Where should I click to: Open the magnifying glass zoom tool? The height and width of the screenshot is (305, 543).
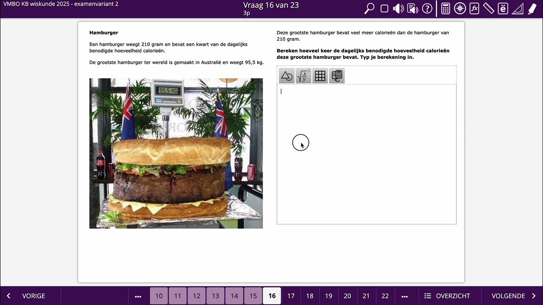click(369, 8)
